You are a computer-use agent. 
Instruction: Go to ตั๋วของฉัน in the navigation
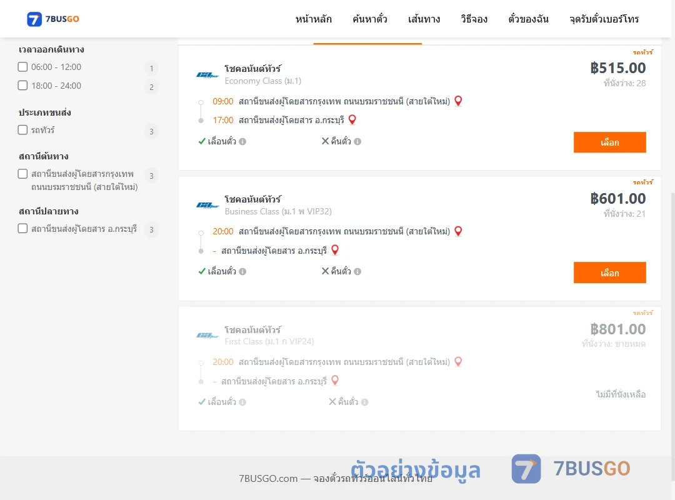point(528,19)
